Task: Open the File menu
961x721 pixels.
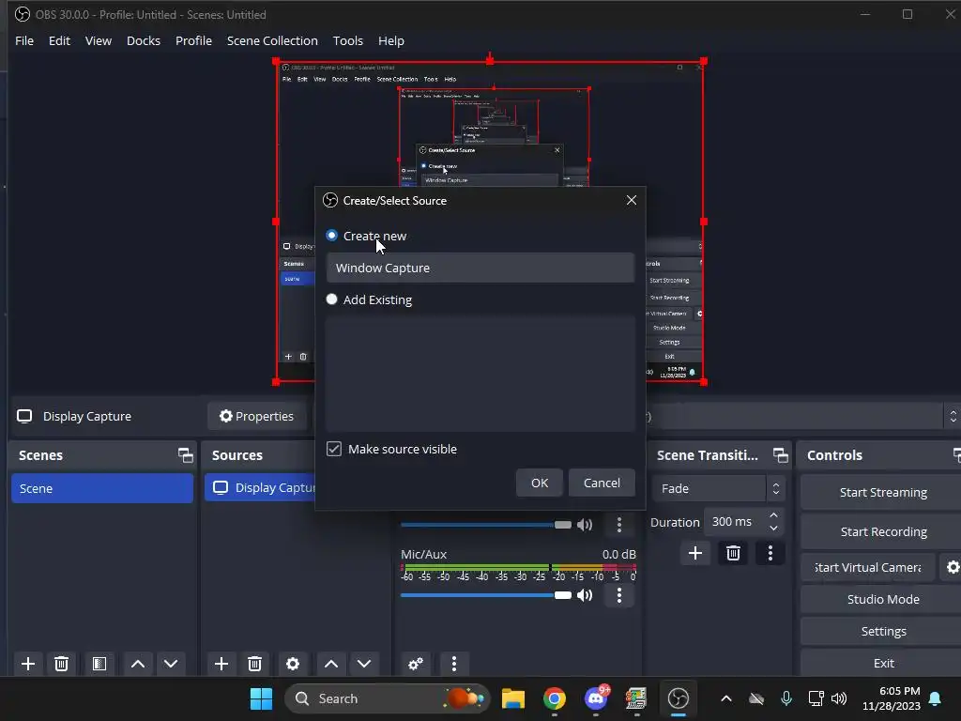Action: pos(24,40)
